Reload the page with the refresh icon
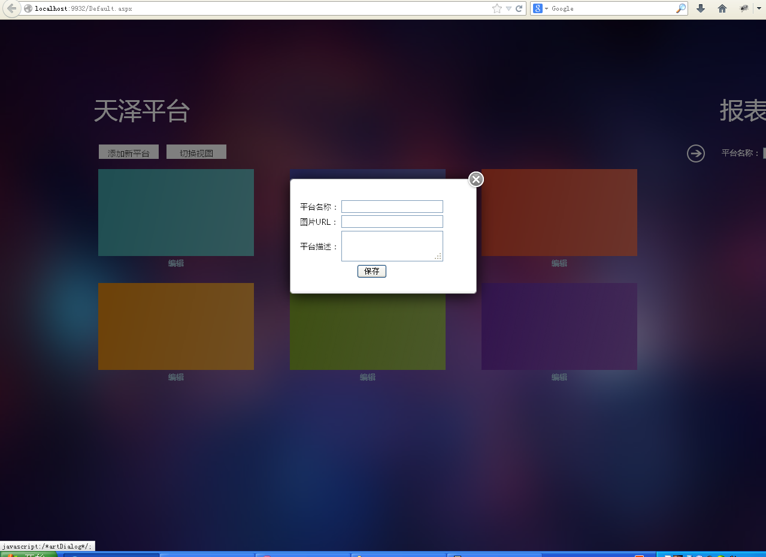 click(x=519, y=8)
